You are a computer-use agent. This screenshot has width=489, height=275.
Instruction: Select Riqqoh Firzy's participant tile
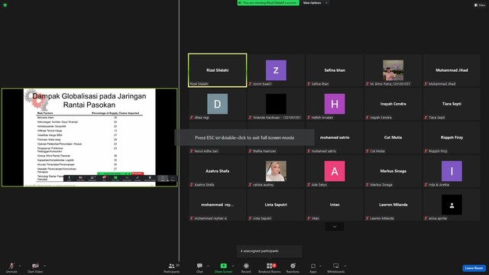coord(452,137)
